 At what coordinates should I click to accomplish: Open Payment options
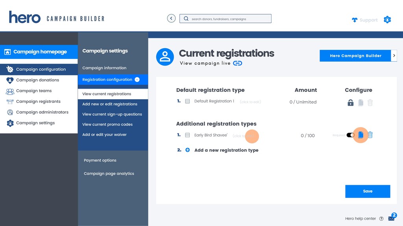100,160
